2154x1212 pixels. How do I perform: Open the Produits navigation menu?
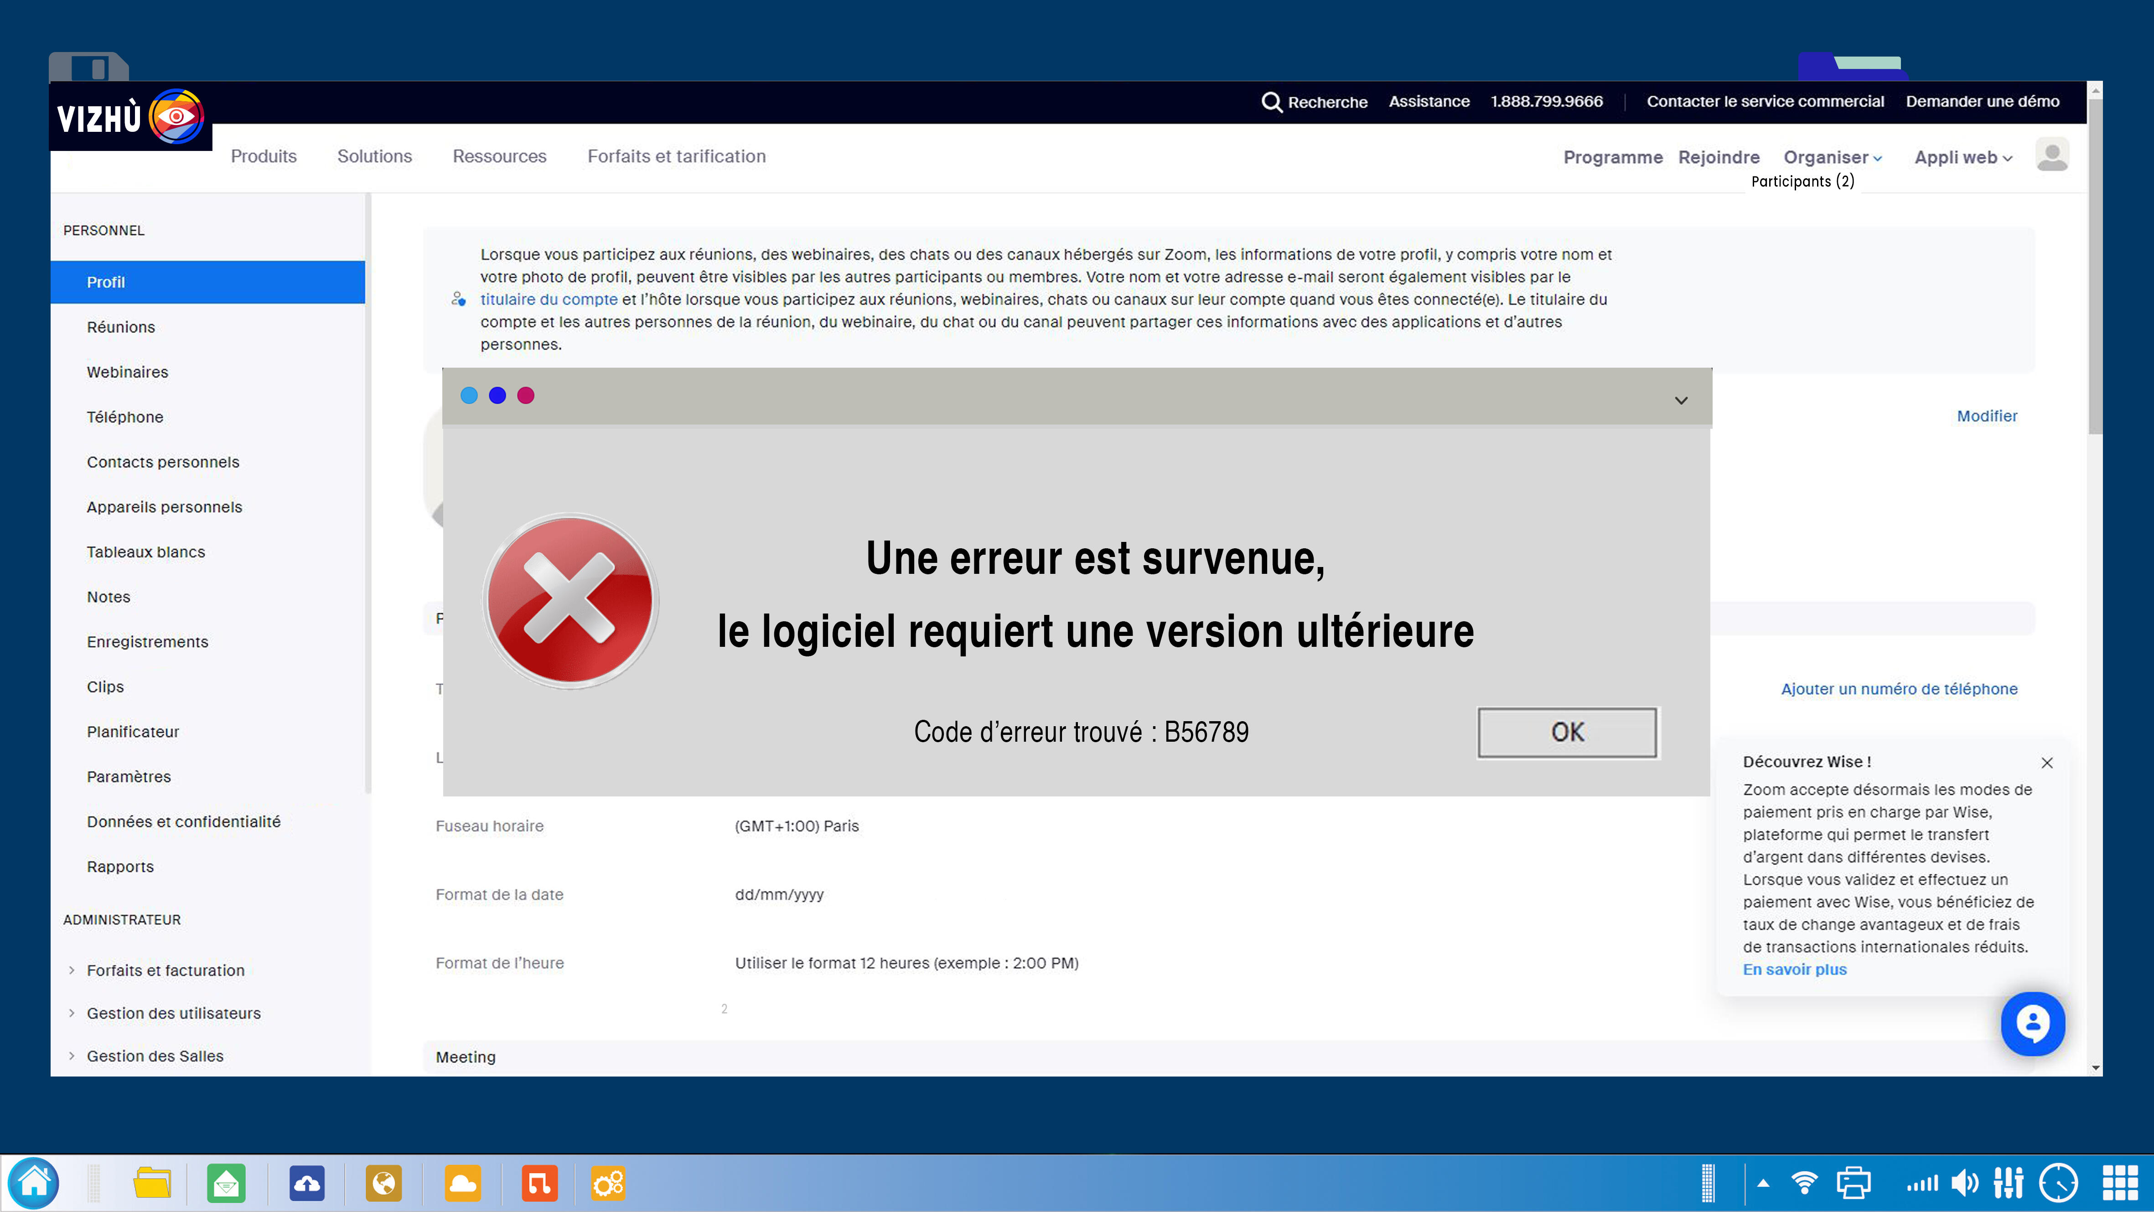coord(264,156)
